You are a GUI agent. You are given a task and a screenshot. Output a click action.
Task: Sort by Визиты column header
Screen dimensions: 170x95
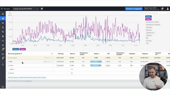73,54
